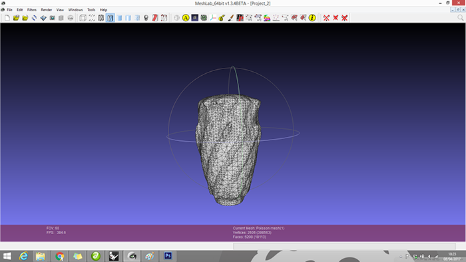Open the Edit menu
This screenshot has height=262, width=466.
pos(19,10)
